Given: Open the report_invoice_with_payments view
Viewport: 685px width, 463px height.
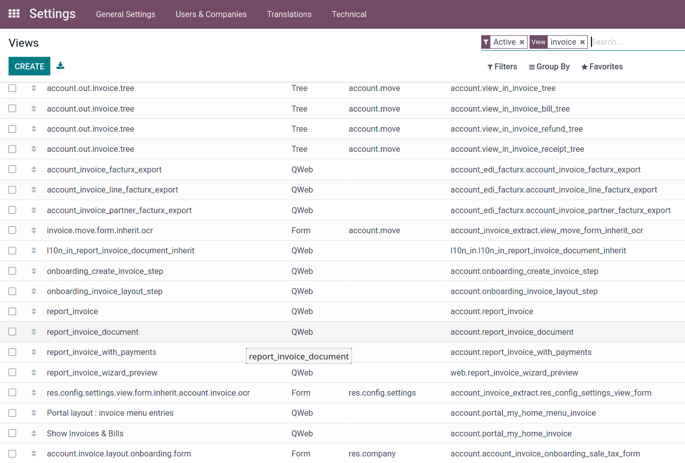Looking at the screenshot, I should tap(102, 352).
